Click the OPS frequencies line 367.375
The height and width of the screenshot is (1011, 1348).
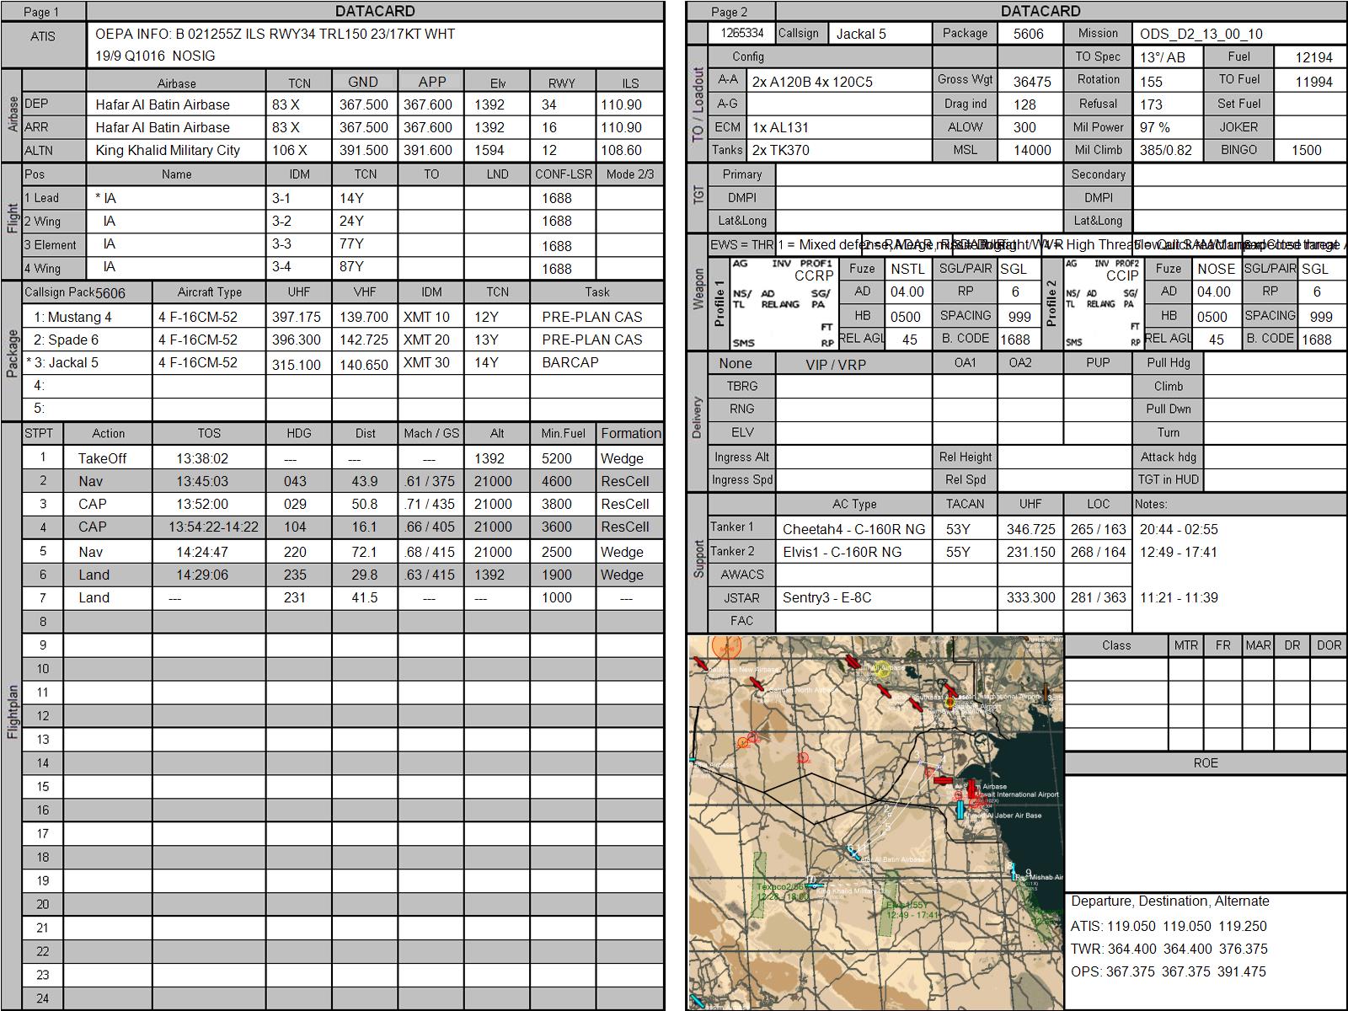click(1169, 972)
